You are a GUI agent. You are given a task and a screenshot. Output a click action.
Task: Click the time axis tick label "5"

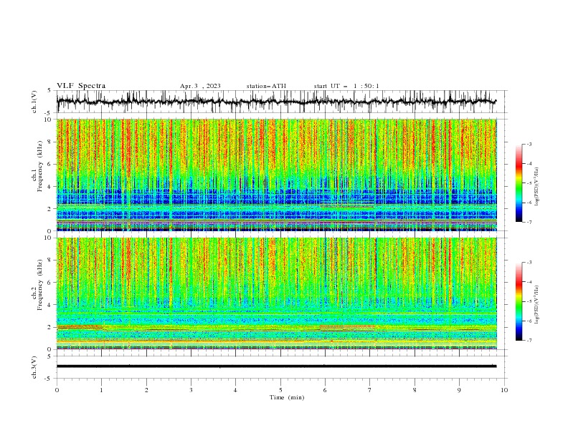[x=280, y=390]
